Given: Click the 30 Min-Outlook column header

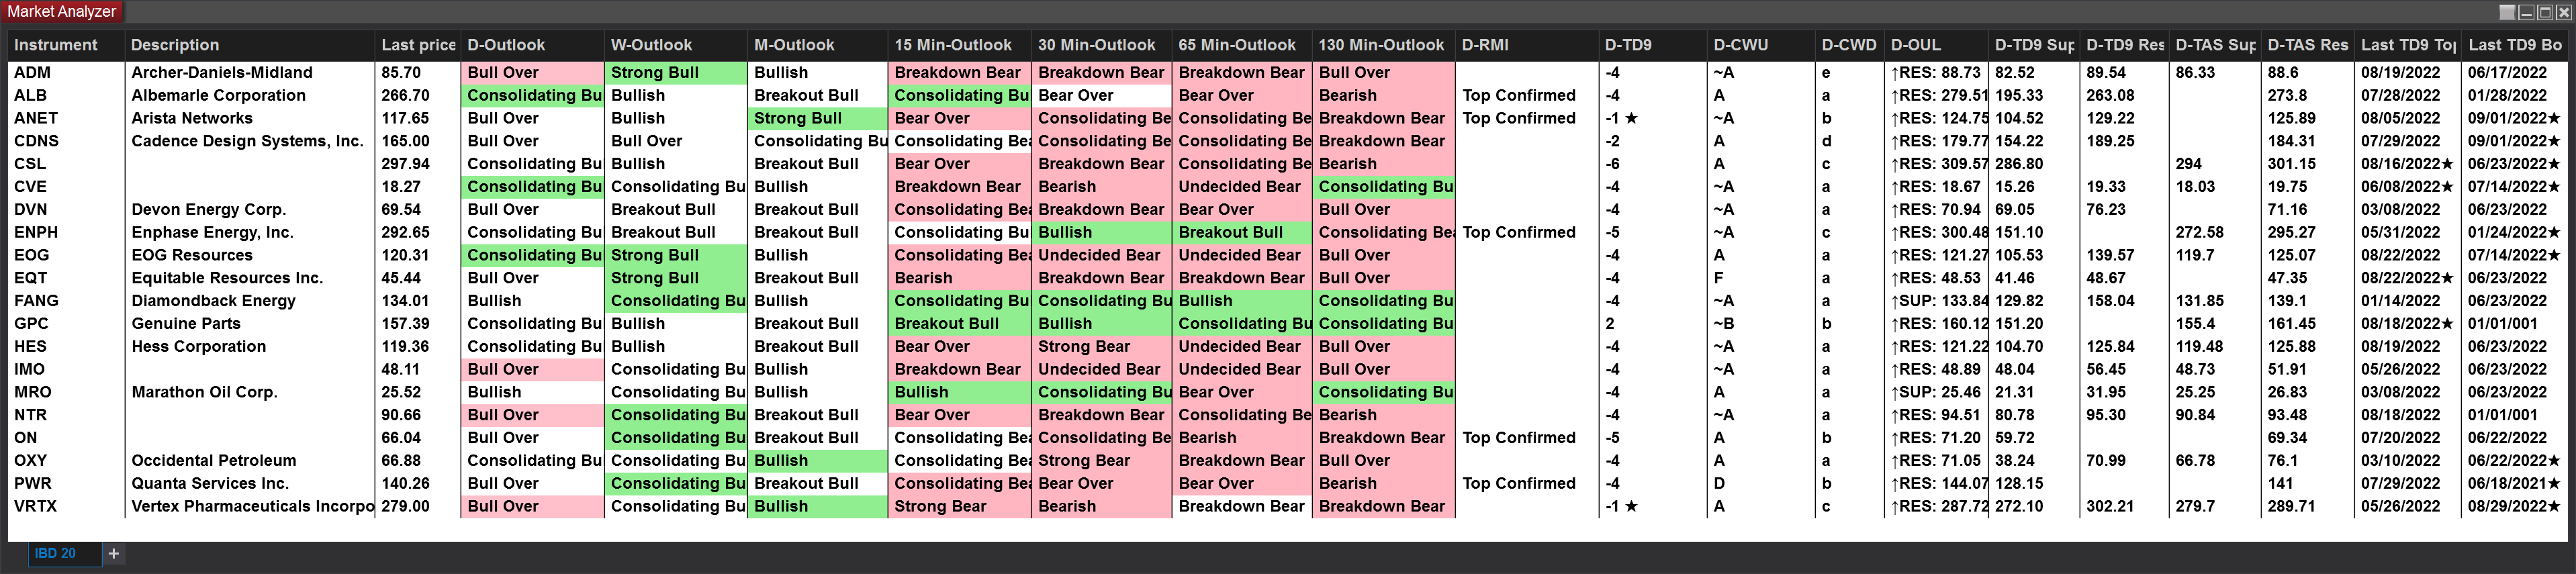Looking at the screenshot, I should pos(1101,45).
